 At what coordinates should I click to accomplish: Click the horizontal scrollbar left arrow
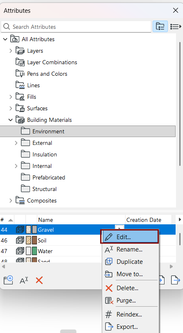point(3,266)
